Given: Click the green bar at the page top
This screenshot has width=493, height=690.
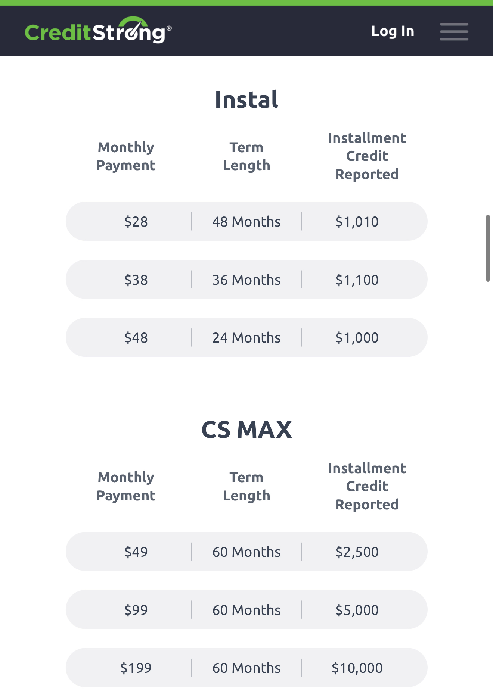Looking at the screenshot, I should pos(246,3).
